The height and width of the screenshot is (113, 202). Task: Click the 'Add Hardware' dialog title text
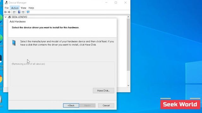tap(18, 22)
